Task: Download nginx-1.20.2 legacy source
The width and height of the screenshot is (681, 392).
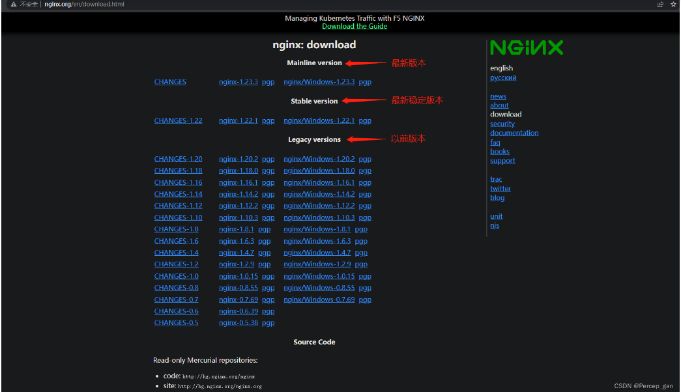Action: (239, 159)
